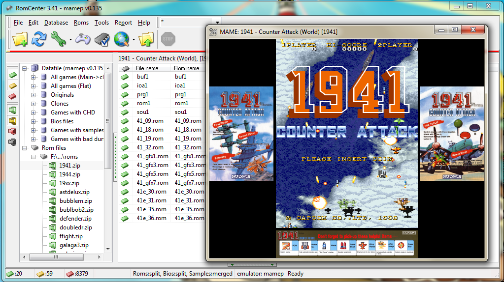Click the blue refresh arrows icon
The width and height of the screenshot is (504, 282).
point(39,39)
